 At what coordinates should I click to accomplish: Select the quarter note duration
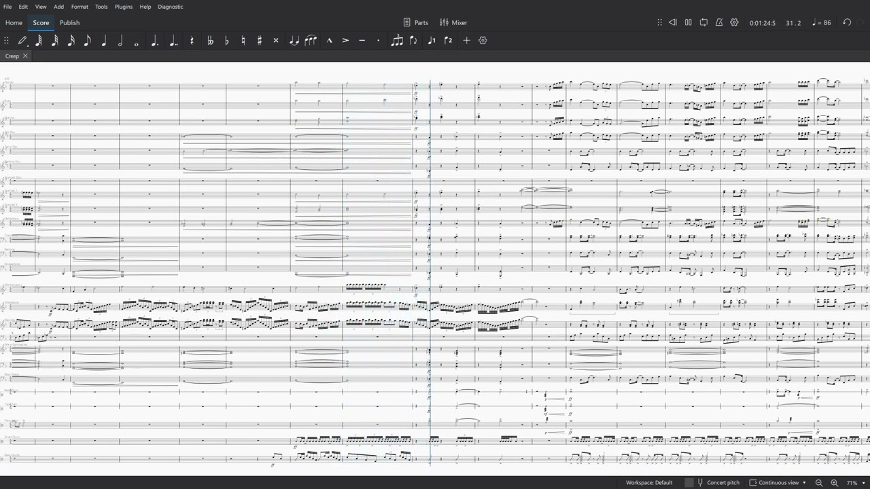pyautogui.click(x=104, y=41)
